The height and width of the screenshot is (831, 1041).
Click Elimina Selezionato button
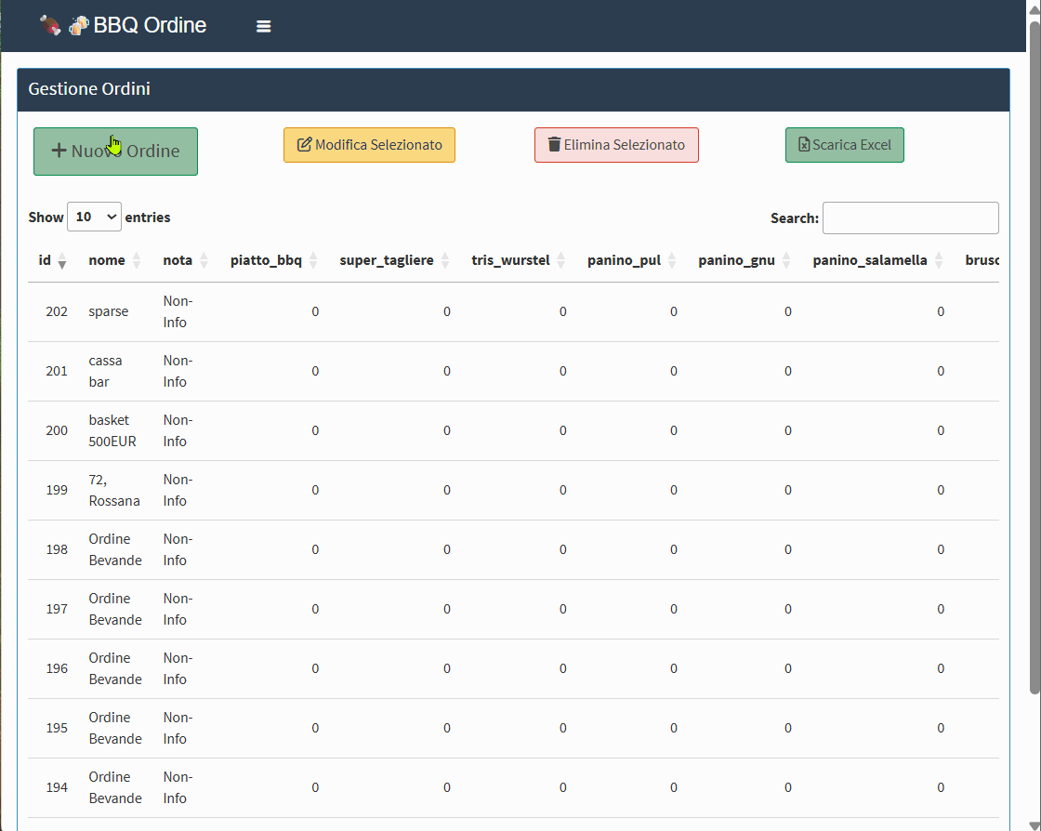616,145
